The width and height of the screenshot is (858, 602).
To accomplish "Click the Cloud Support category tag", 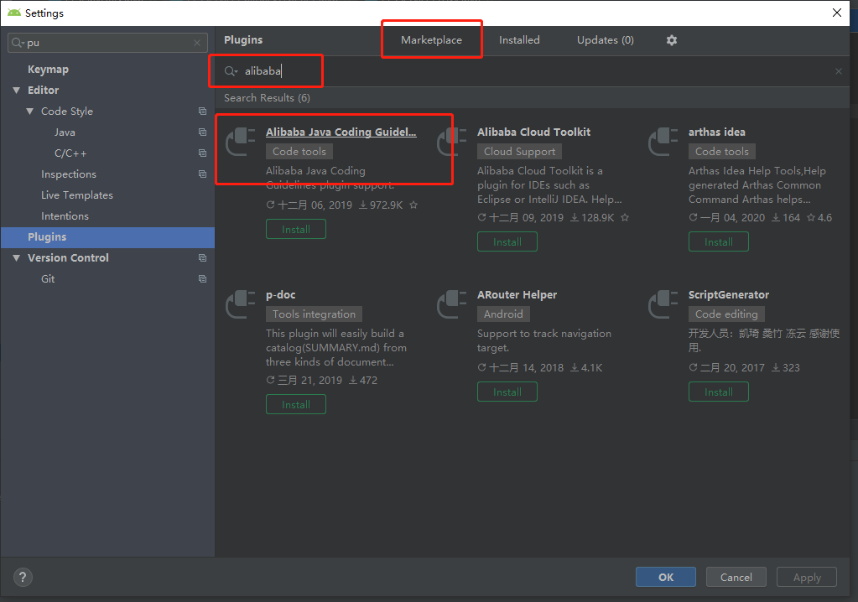I will point(519,152).
